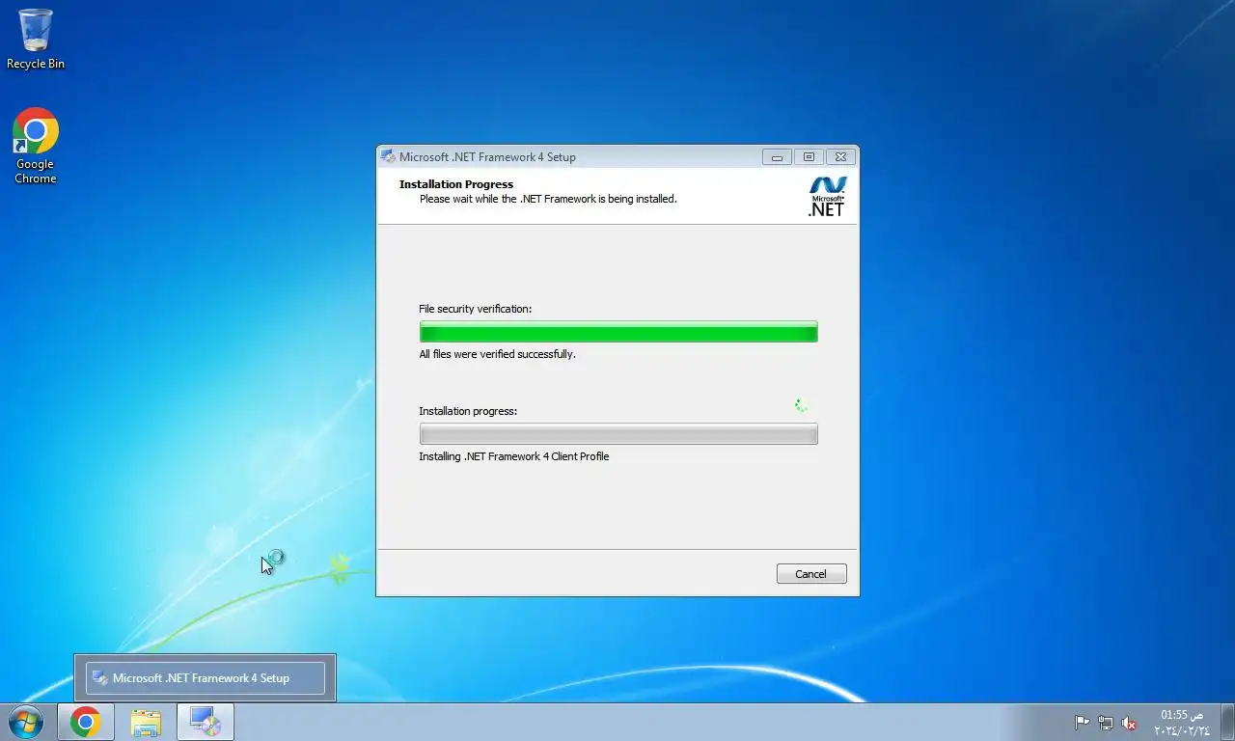The image size is (1235, 741).
Task: Click the spinning progress indicator
Action: click(800, 405)
